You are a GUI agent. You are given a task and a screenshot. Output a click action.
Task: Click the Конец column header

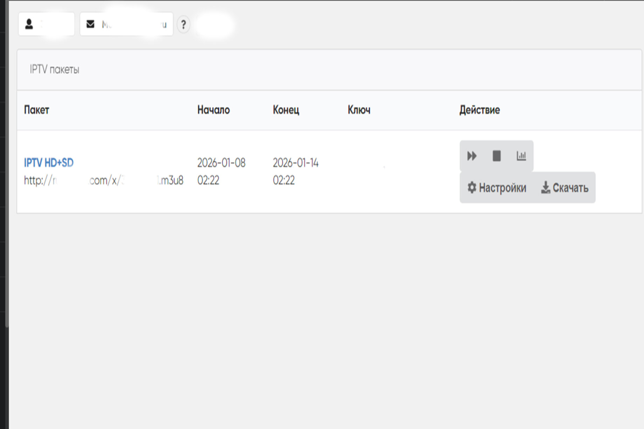coord(286,110)
